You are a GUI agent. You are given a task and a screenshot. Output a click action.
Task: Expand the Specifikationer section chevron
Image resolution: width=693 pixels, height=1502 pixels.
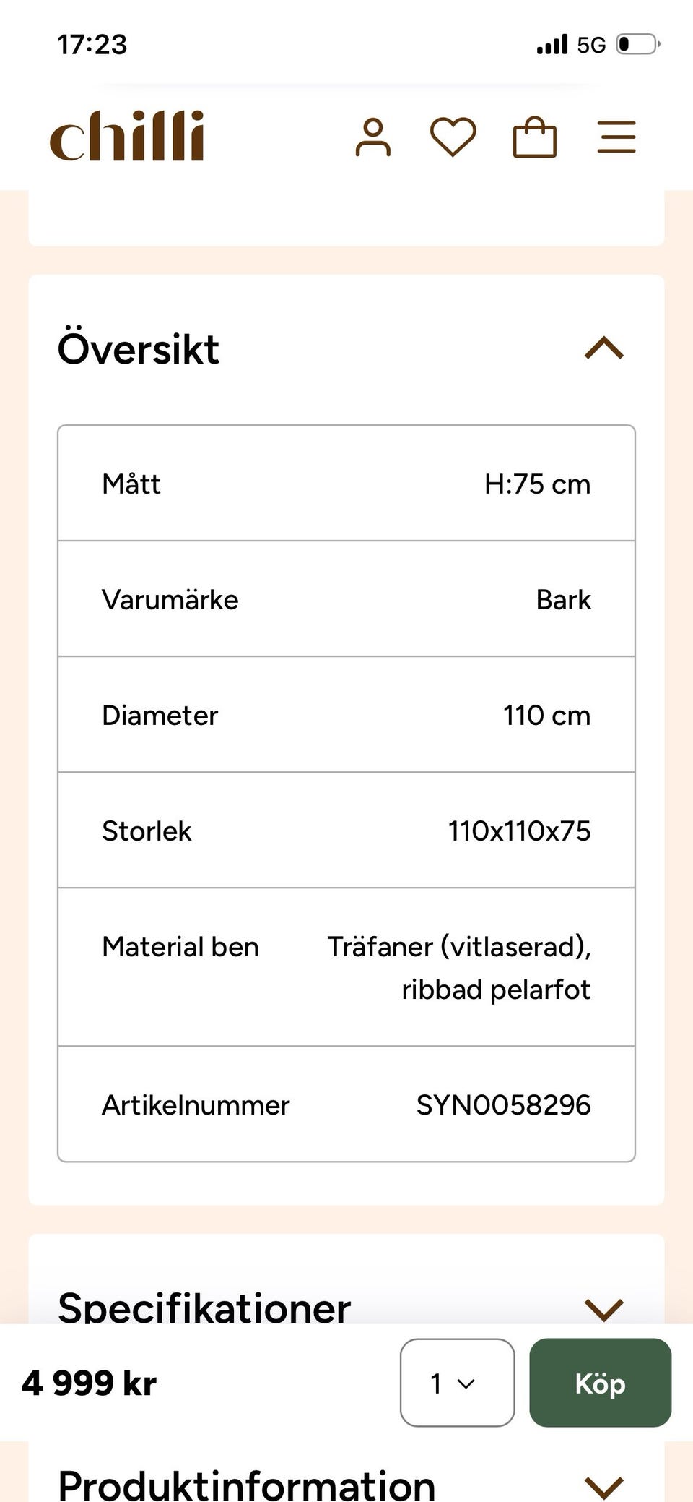603,1309
